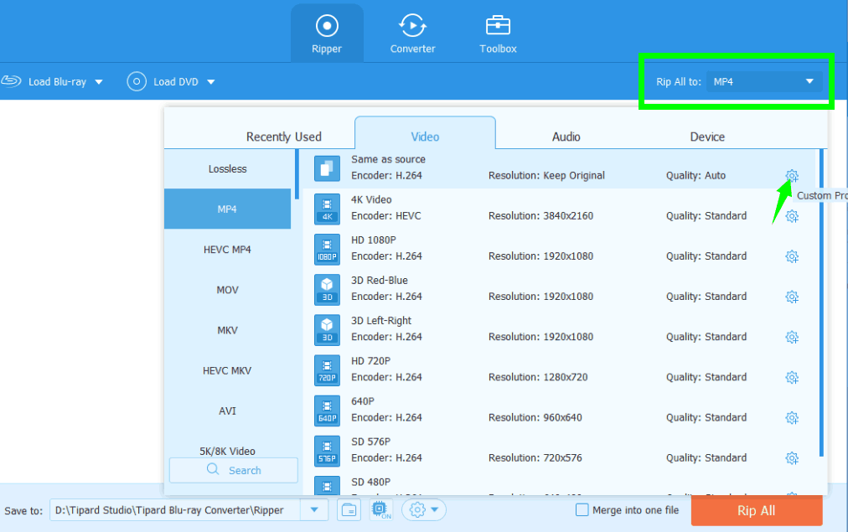Open the Toolbox module
Screen dimensions: 848x532
[498, 34]
